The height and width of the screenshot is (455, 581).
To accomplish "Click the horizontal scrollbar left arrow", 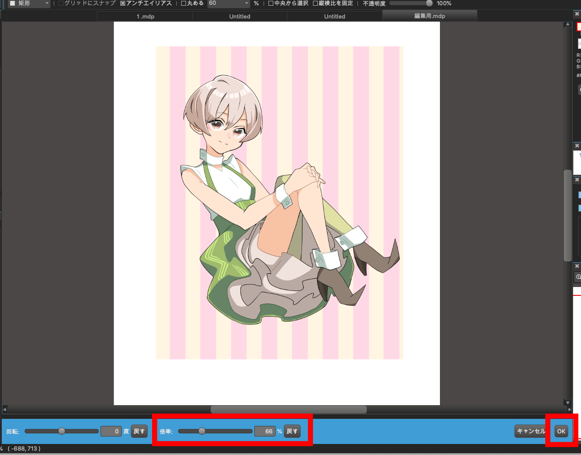I will pos(4,410).
